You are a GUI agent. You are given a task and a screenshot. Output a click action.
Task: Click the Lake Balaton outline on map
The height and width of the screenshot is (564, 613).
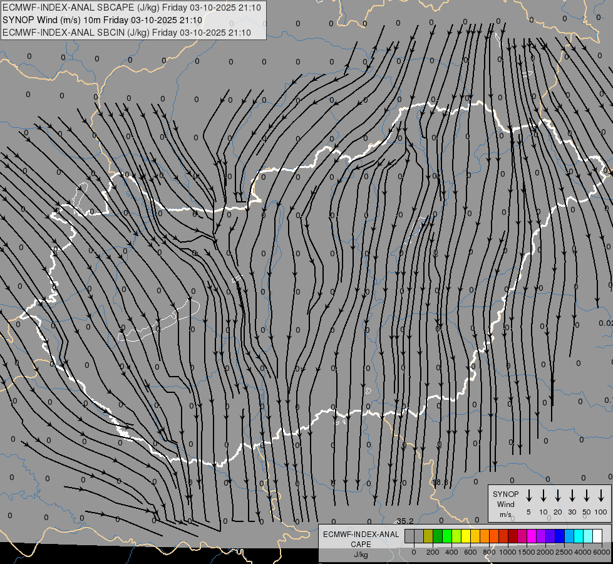[x=160, y=322]
